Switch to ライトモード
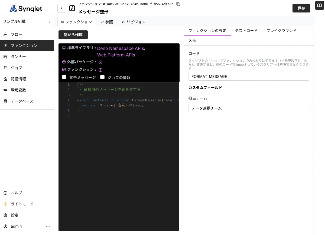 27,204
